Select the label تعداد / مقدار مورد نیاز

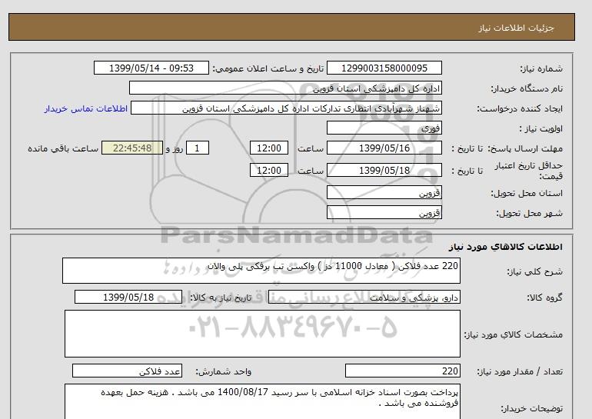tap(520, 372)
